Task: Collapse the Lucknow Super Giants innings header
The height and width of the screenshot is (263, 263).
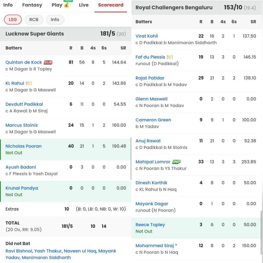Action: 65,34
